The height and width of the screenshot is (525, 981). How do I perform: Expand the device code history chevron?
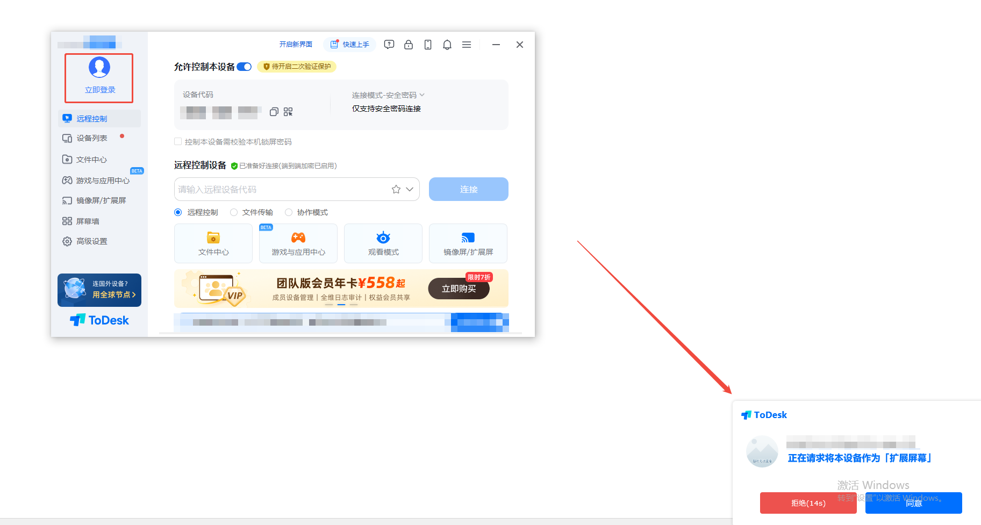(410, 189)
